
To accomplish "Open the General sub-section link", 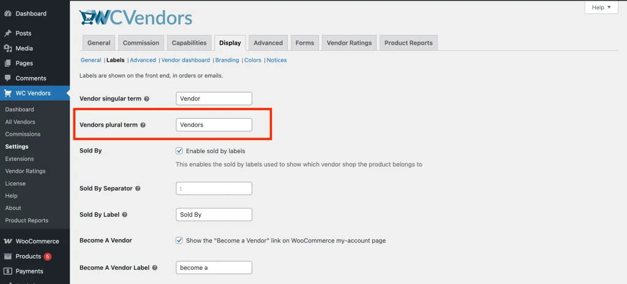I will tap(91, 60).
